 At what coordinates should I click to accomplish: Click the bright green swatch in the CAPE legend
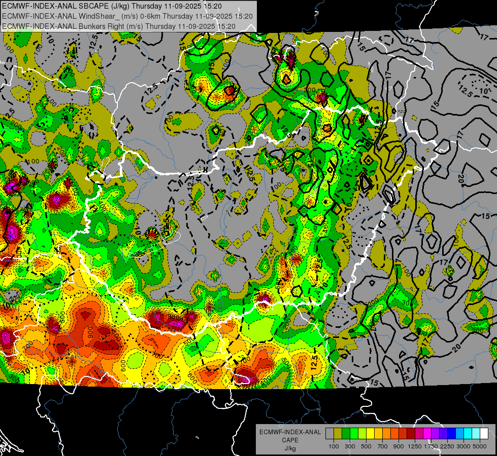(354, 434)
